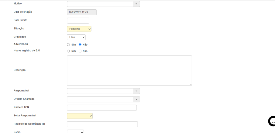Open the Psbio dropdown
The width and height of the screenshot is (275, 133).
(x=75, y=132)
